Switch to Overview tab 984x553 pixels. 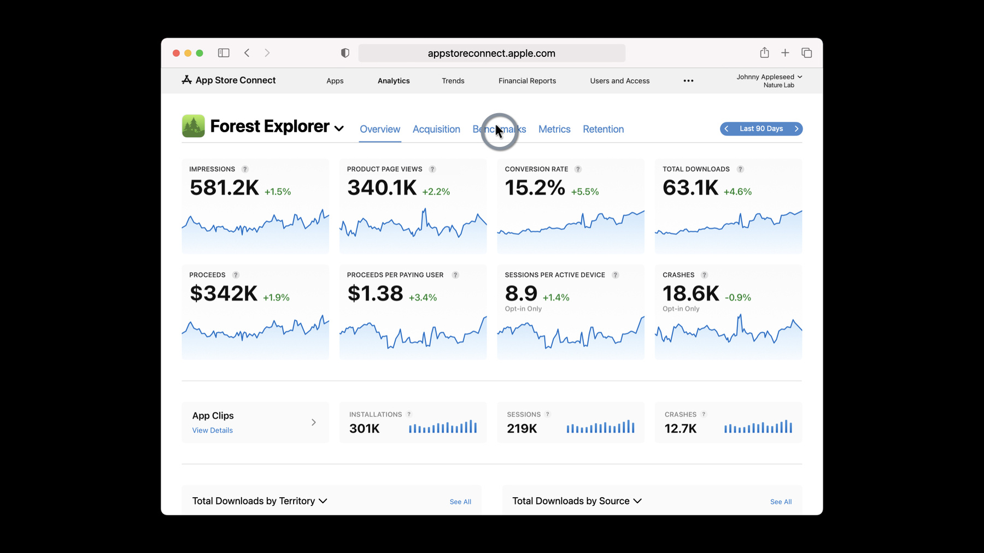[x=380, y=130]
